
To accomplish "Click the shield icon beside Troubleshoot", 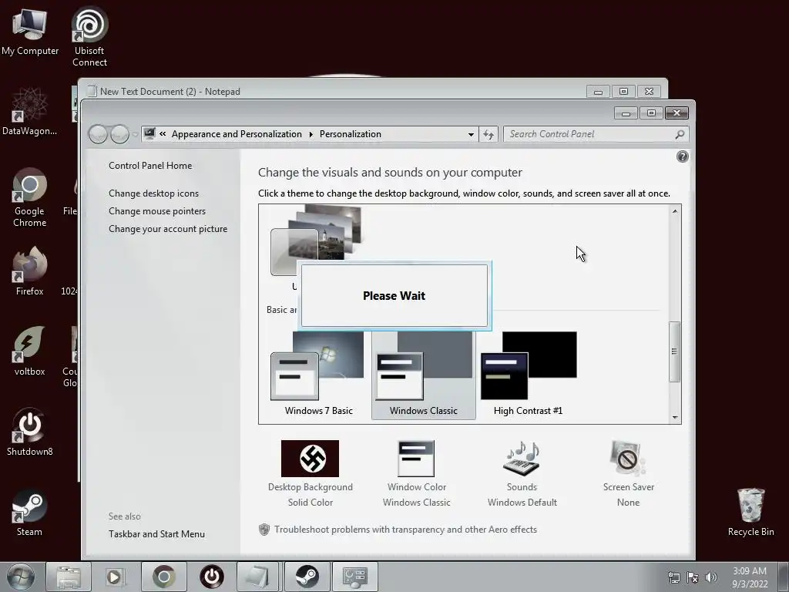I will (264, 530).
